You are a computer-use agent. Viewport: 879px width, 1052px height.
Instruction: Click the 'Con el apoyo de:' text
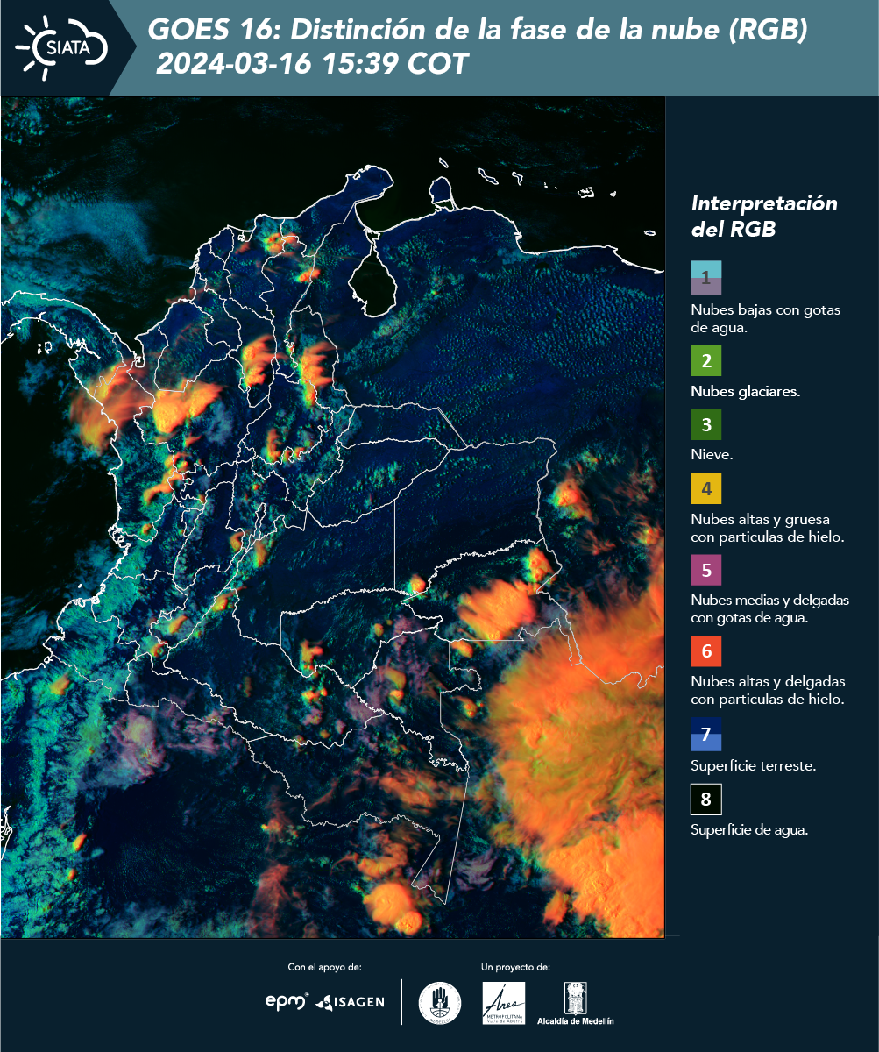click(x=324, y=967)
